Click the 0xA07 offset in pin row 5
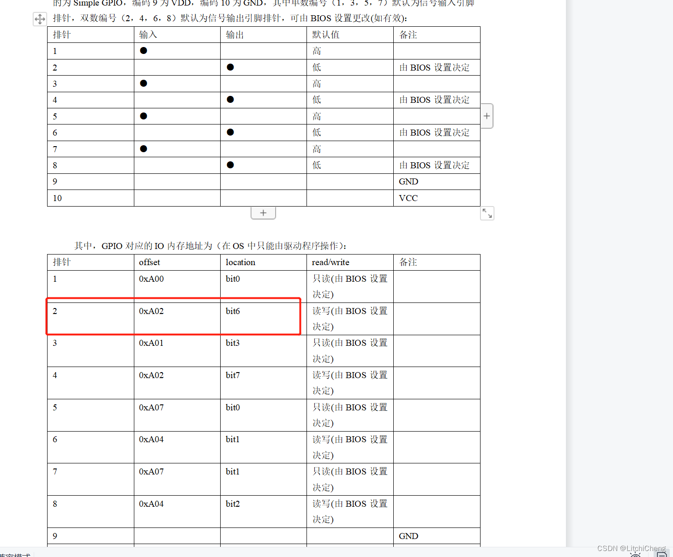 pos(151,408)
